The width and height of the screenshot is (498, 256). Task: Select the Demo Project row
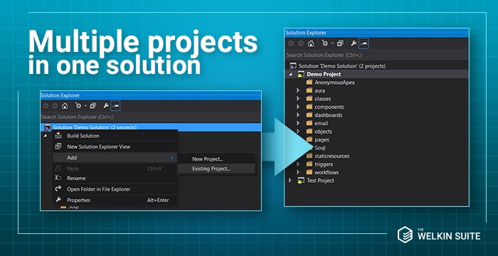376,75
